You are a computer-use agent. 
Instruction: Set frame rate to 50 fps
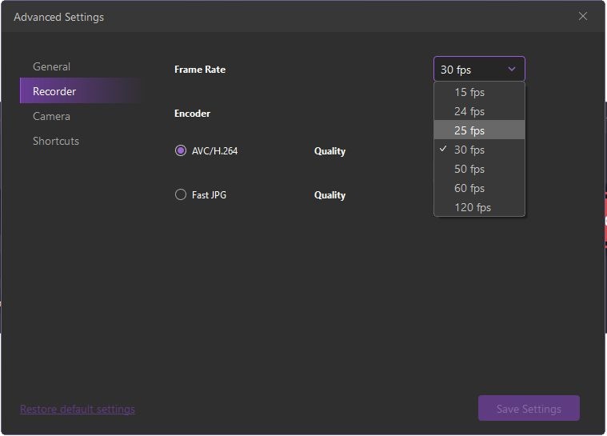click(469, 169)
